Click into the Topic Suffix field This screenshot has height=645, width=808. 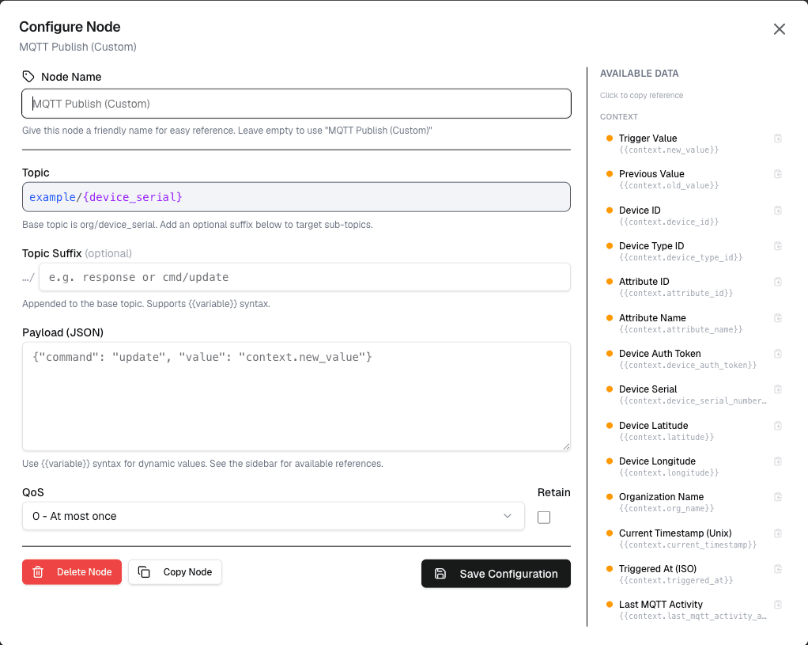click(304, 277)
